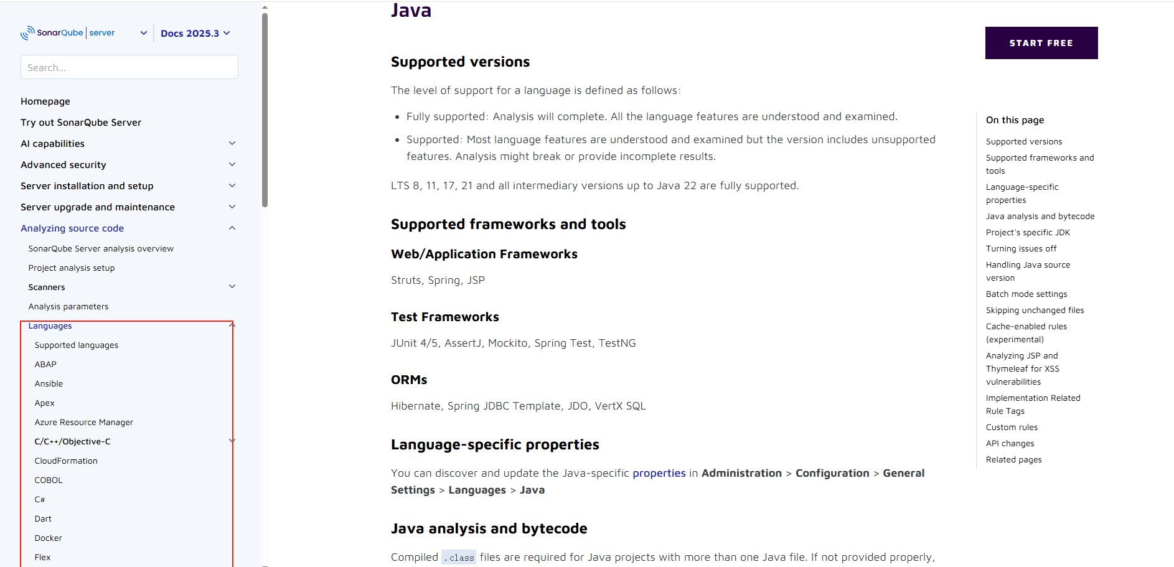Screen dimensions: 1174x567
Task: Select Supported languages in the sidebar
Action: pos(76,345)
